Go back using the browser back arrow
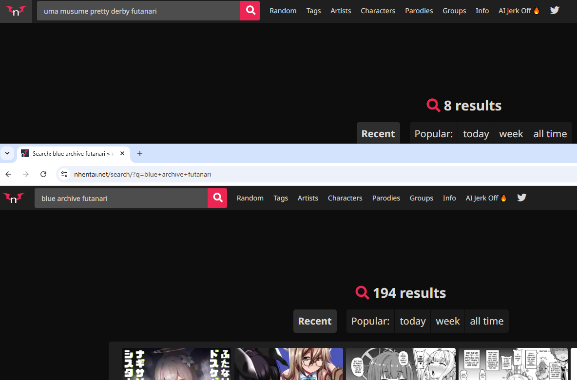Image resolution: width=577 pixels, height=380 pixels. point(8,174)
